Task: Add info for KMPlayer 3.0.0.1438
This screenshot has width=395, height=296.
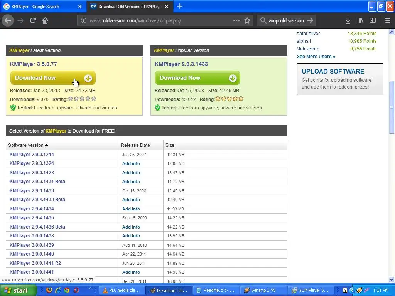Action: coord(131,236)
